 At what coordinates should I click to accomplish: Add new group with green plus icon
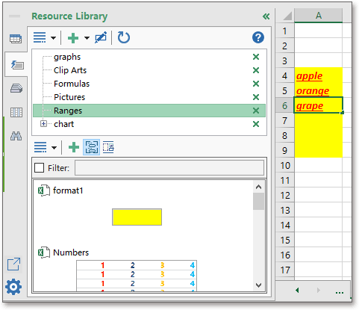[x=73, y=38]
